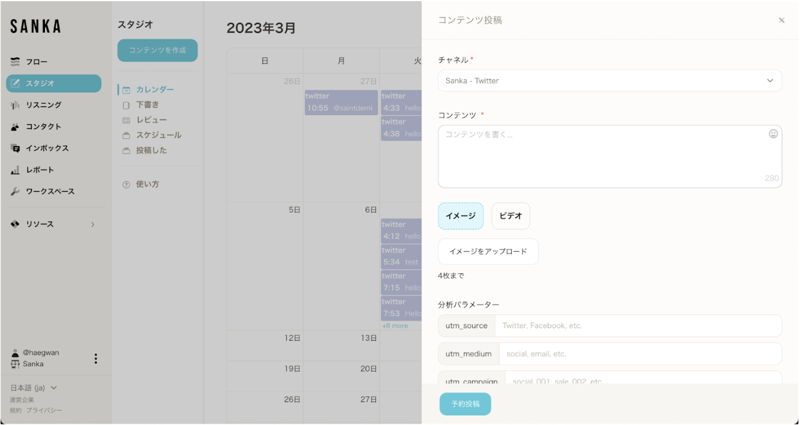Click the emoji picker smiley icon

point(773,134)
